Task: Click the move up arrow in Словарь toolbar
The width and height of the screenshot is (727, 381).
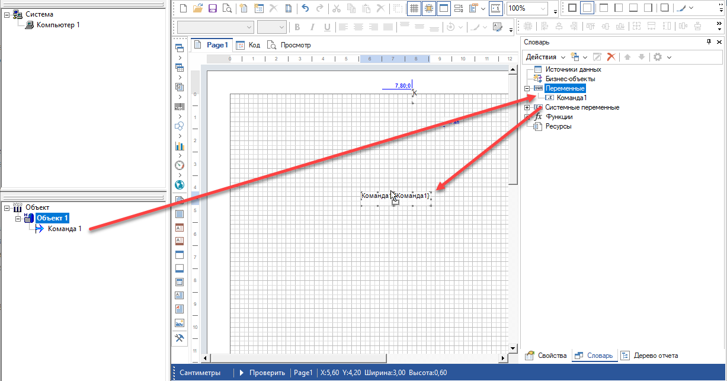Action: (x=627, y=57)
